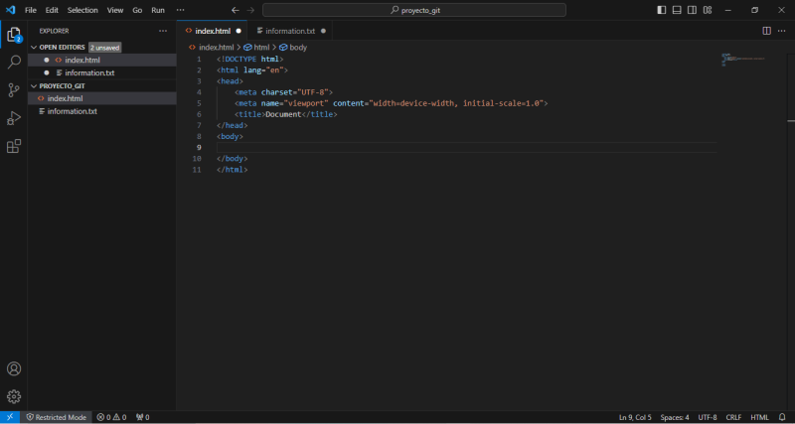Click the Split Editor Right icon
This screenshot has width=795, height=424.
tap(766, 31)
